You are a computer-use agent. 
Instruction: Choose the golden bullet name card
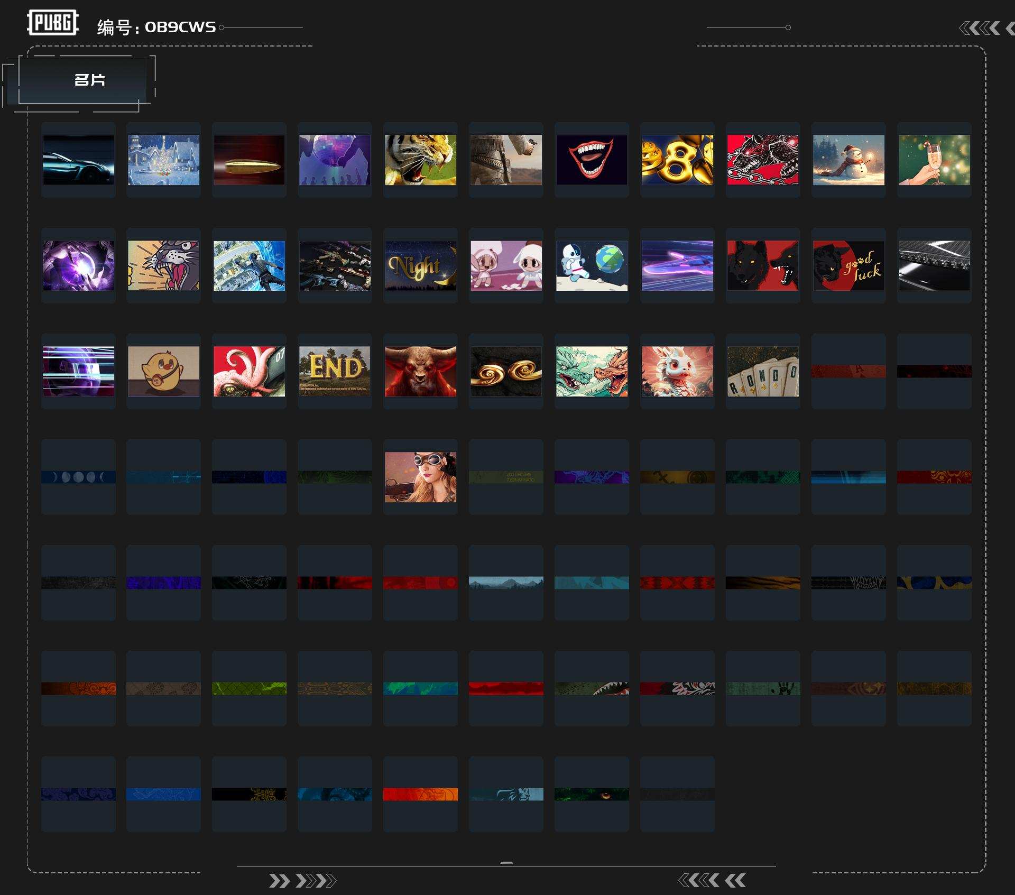[249, 160]
